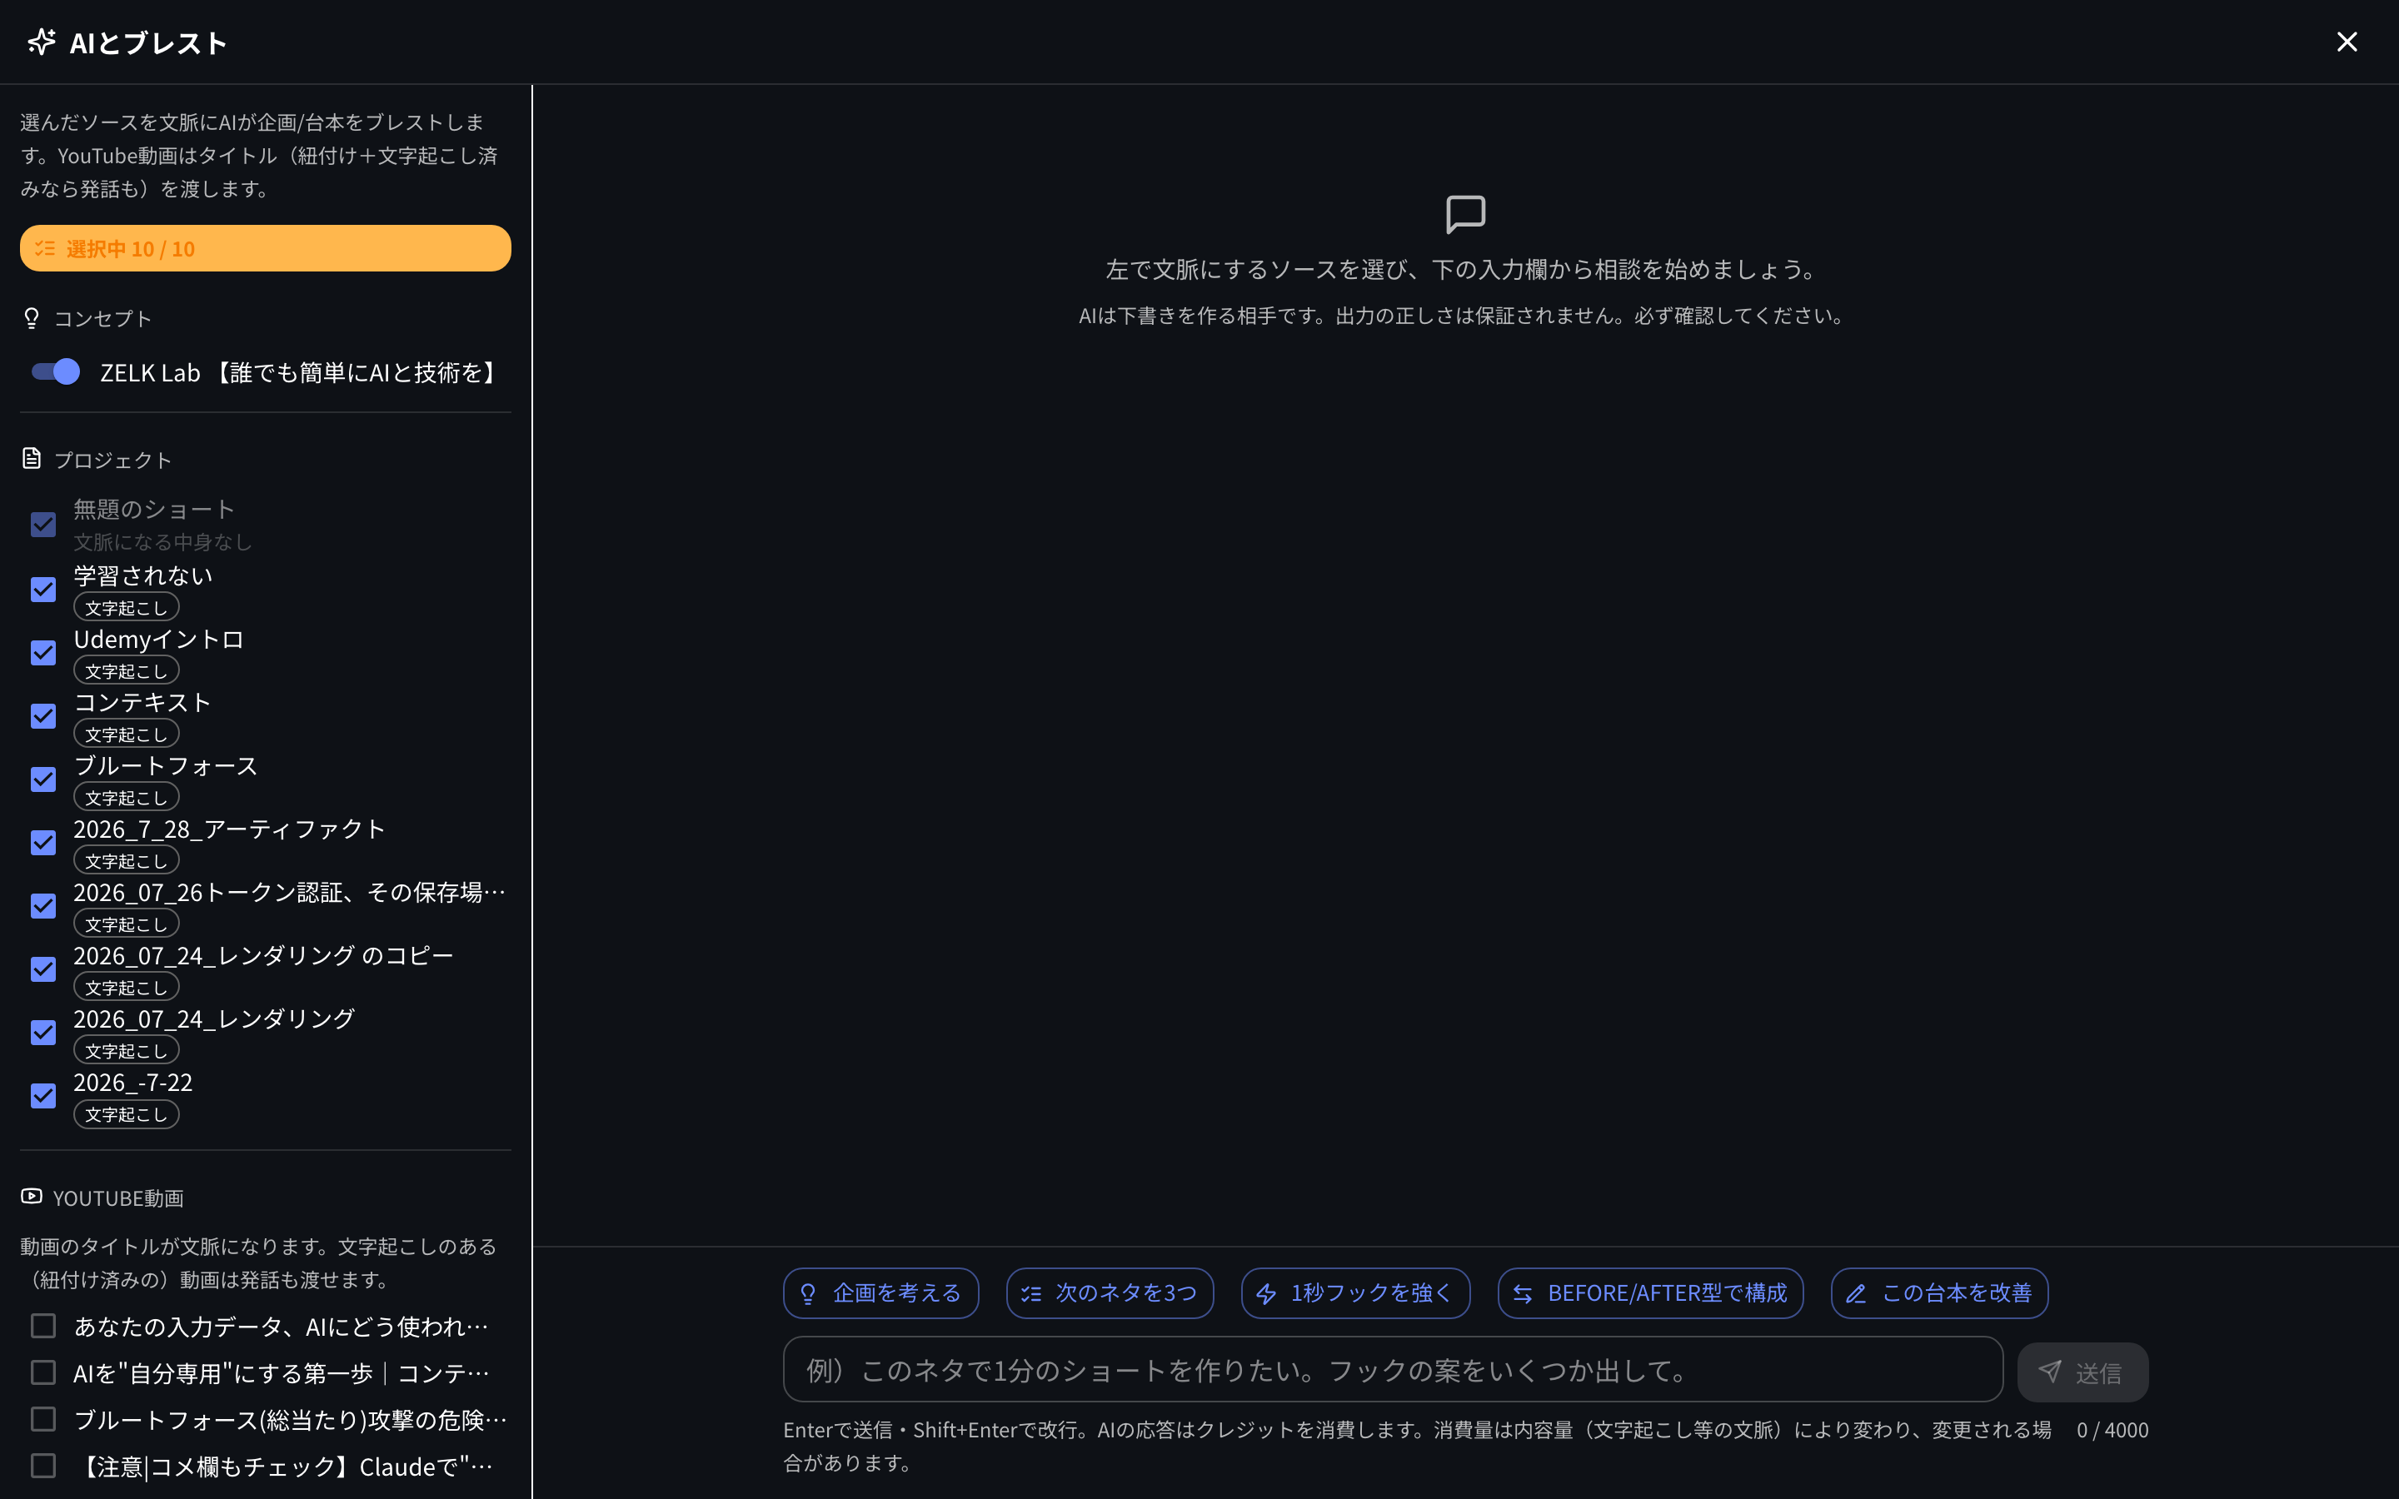This screenshot has width=2399, height=1499.
Task: Click the この台本を改善 suggestion chip
Action: (1939, 1292)
